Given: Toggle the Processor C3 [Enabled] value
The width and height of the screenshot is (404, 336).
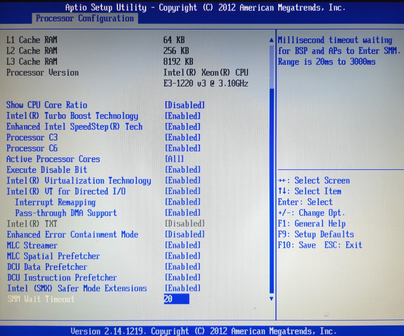Looking at the screenshot, I should (x=183, y=137).
